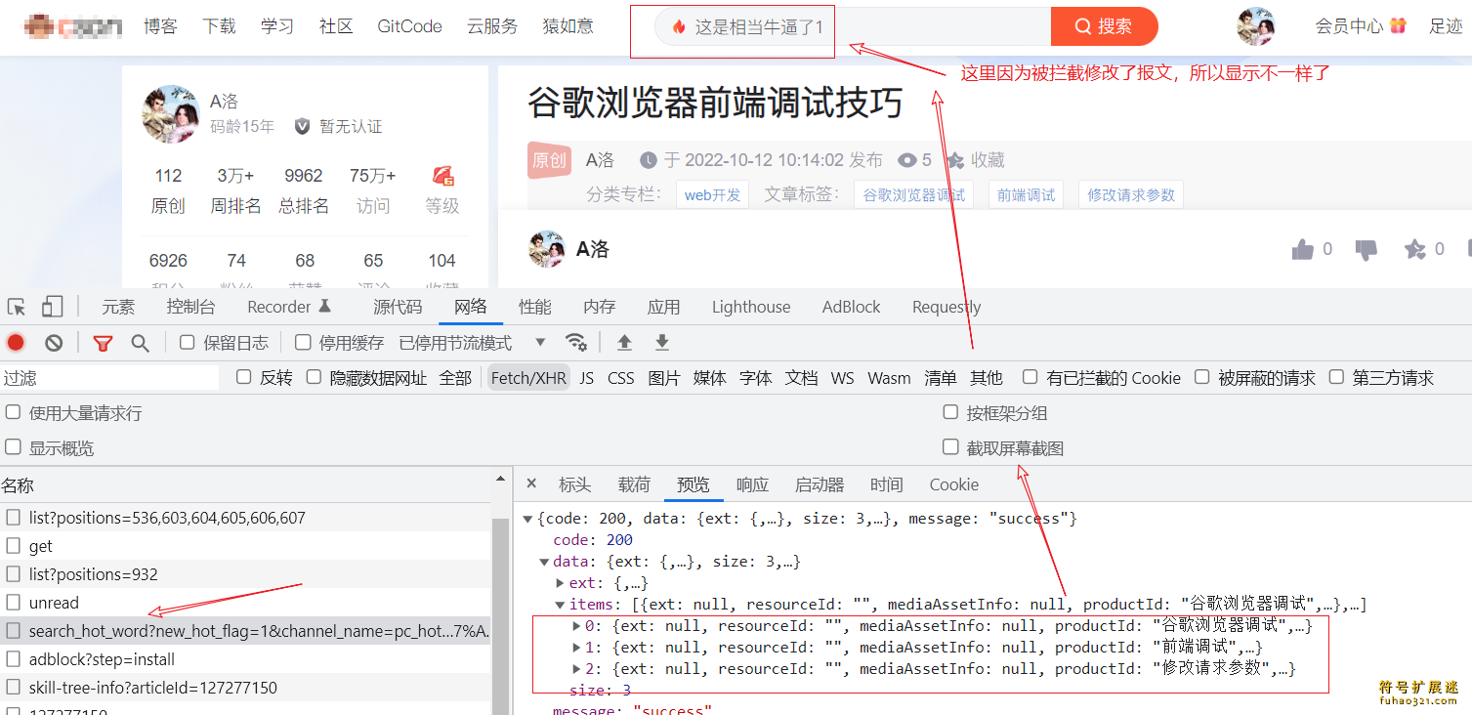The width and height of the screenshot is (1472, 715).
Task: Switch to the 元素 panel tab
Action: click(x=118, y=307)
